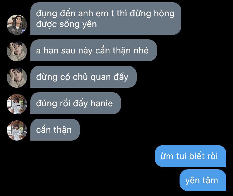
Task: Tap avatar beside "đừng có chủ quan đấy"
Action: click(x=17, y=78)
